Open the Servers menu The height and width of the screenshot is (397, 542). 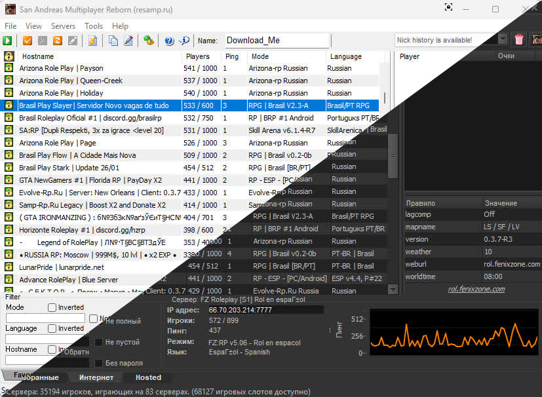[x=63, y=26]
